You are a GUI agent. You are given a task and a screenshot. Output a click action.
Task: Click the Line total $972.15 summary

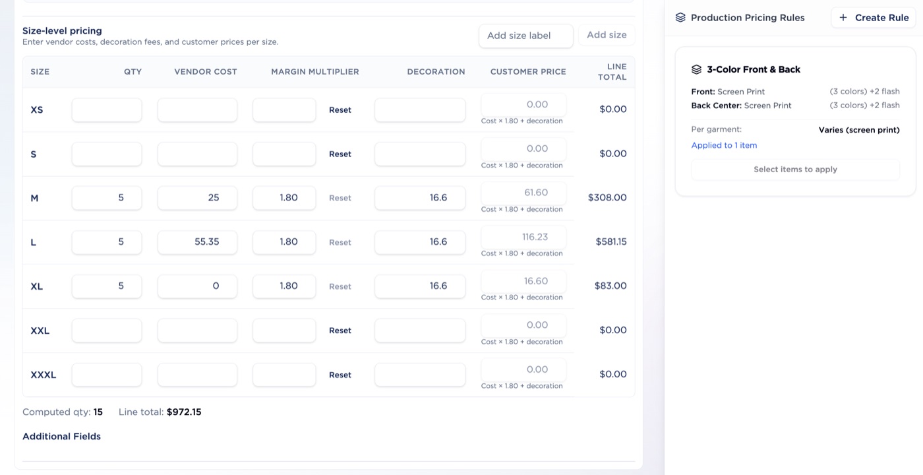160,412
